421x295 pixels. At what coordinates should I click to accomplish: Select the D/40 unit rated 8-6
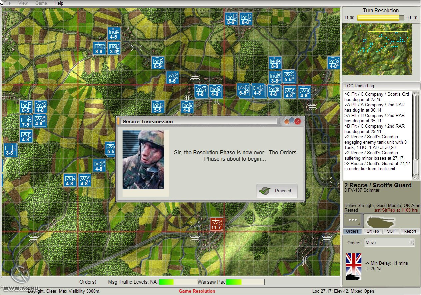coord(231,19)
